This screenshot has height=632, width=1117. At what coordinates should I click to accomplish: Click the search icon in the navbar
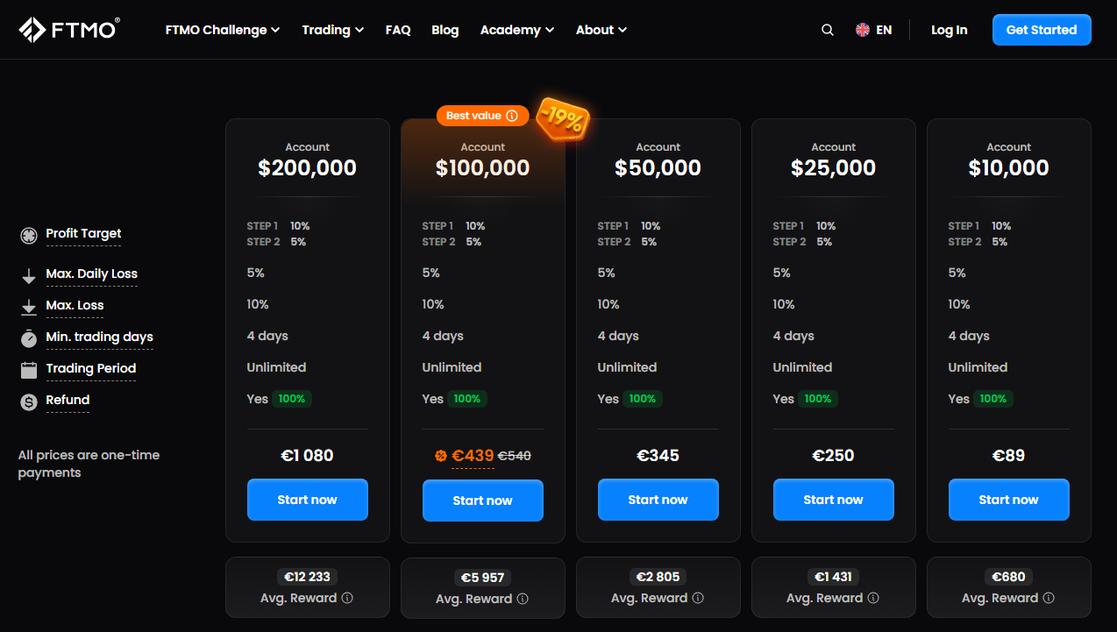coord(827,29)
